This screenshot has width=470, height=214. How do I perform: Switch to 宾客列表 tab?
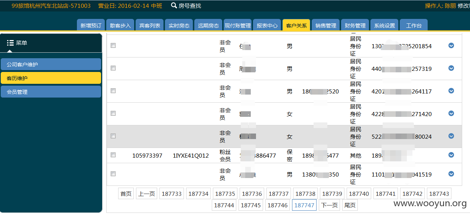150,25
